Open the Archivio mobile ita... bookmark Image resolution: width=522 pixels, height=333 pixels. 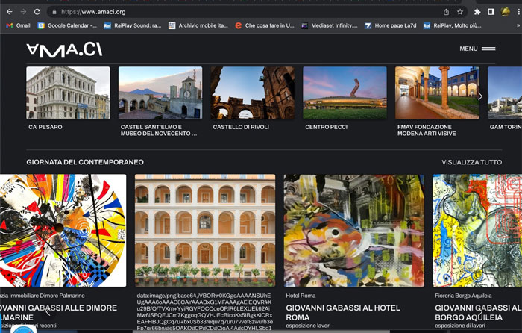click(x=198, y=25)
